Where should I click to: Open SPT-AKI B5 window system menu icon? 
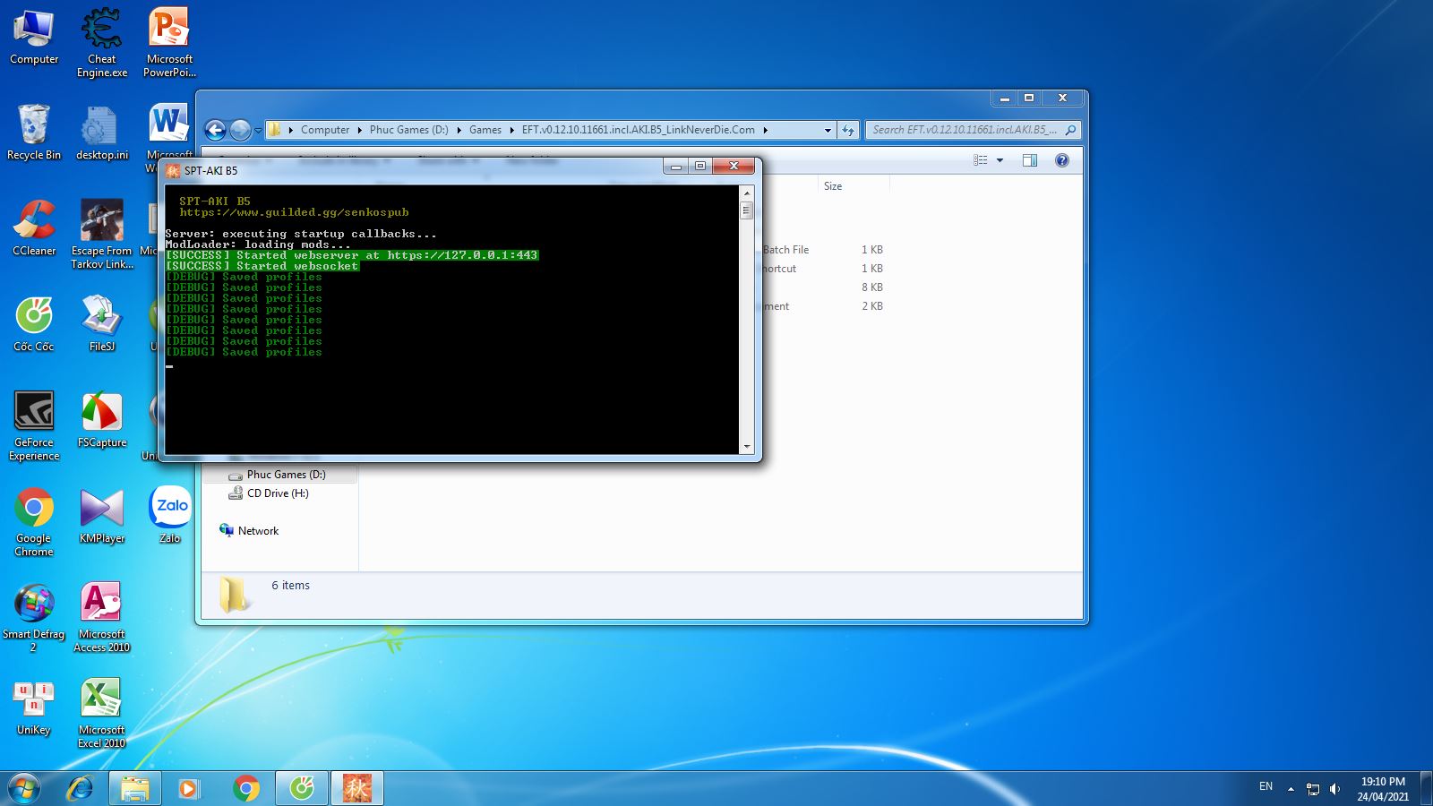pyautogui.click(x=173, y=170)
